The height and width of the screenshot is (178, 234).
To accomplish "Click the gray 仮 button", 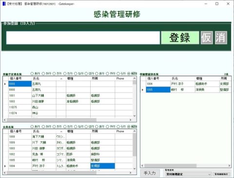I will (207, 38).
